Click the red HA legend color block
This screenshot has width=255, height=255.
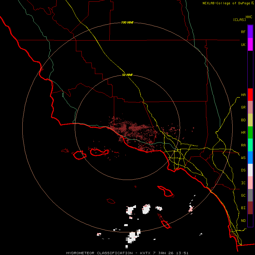coord(250,95)
